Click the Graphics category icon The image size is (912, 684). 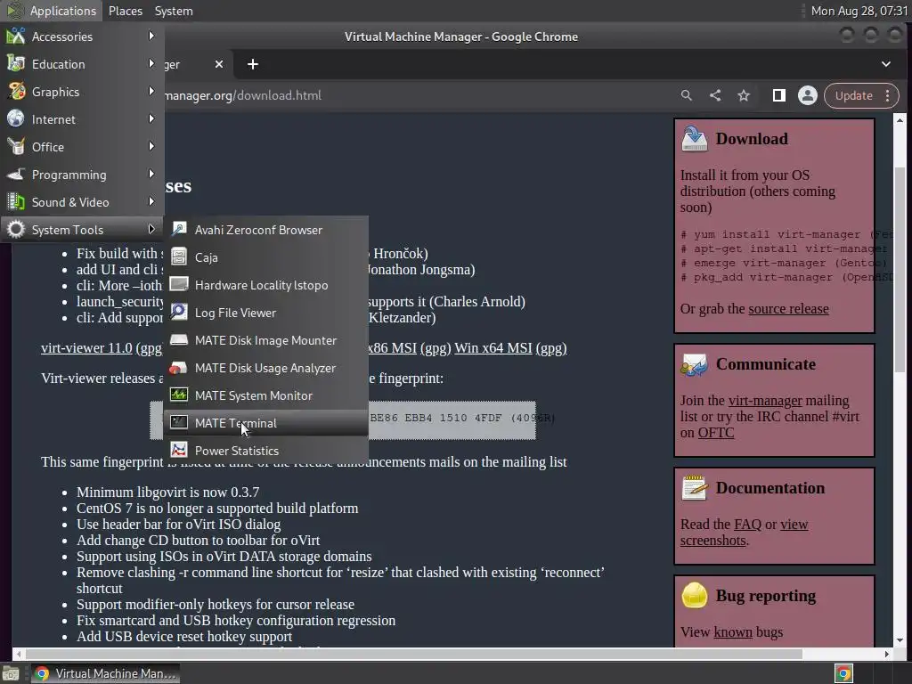click(16, 92)
